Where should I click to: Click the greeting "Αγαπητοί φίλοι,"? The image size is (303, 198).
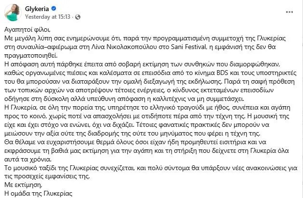click(x=25, y=29)
